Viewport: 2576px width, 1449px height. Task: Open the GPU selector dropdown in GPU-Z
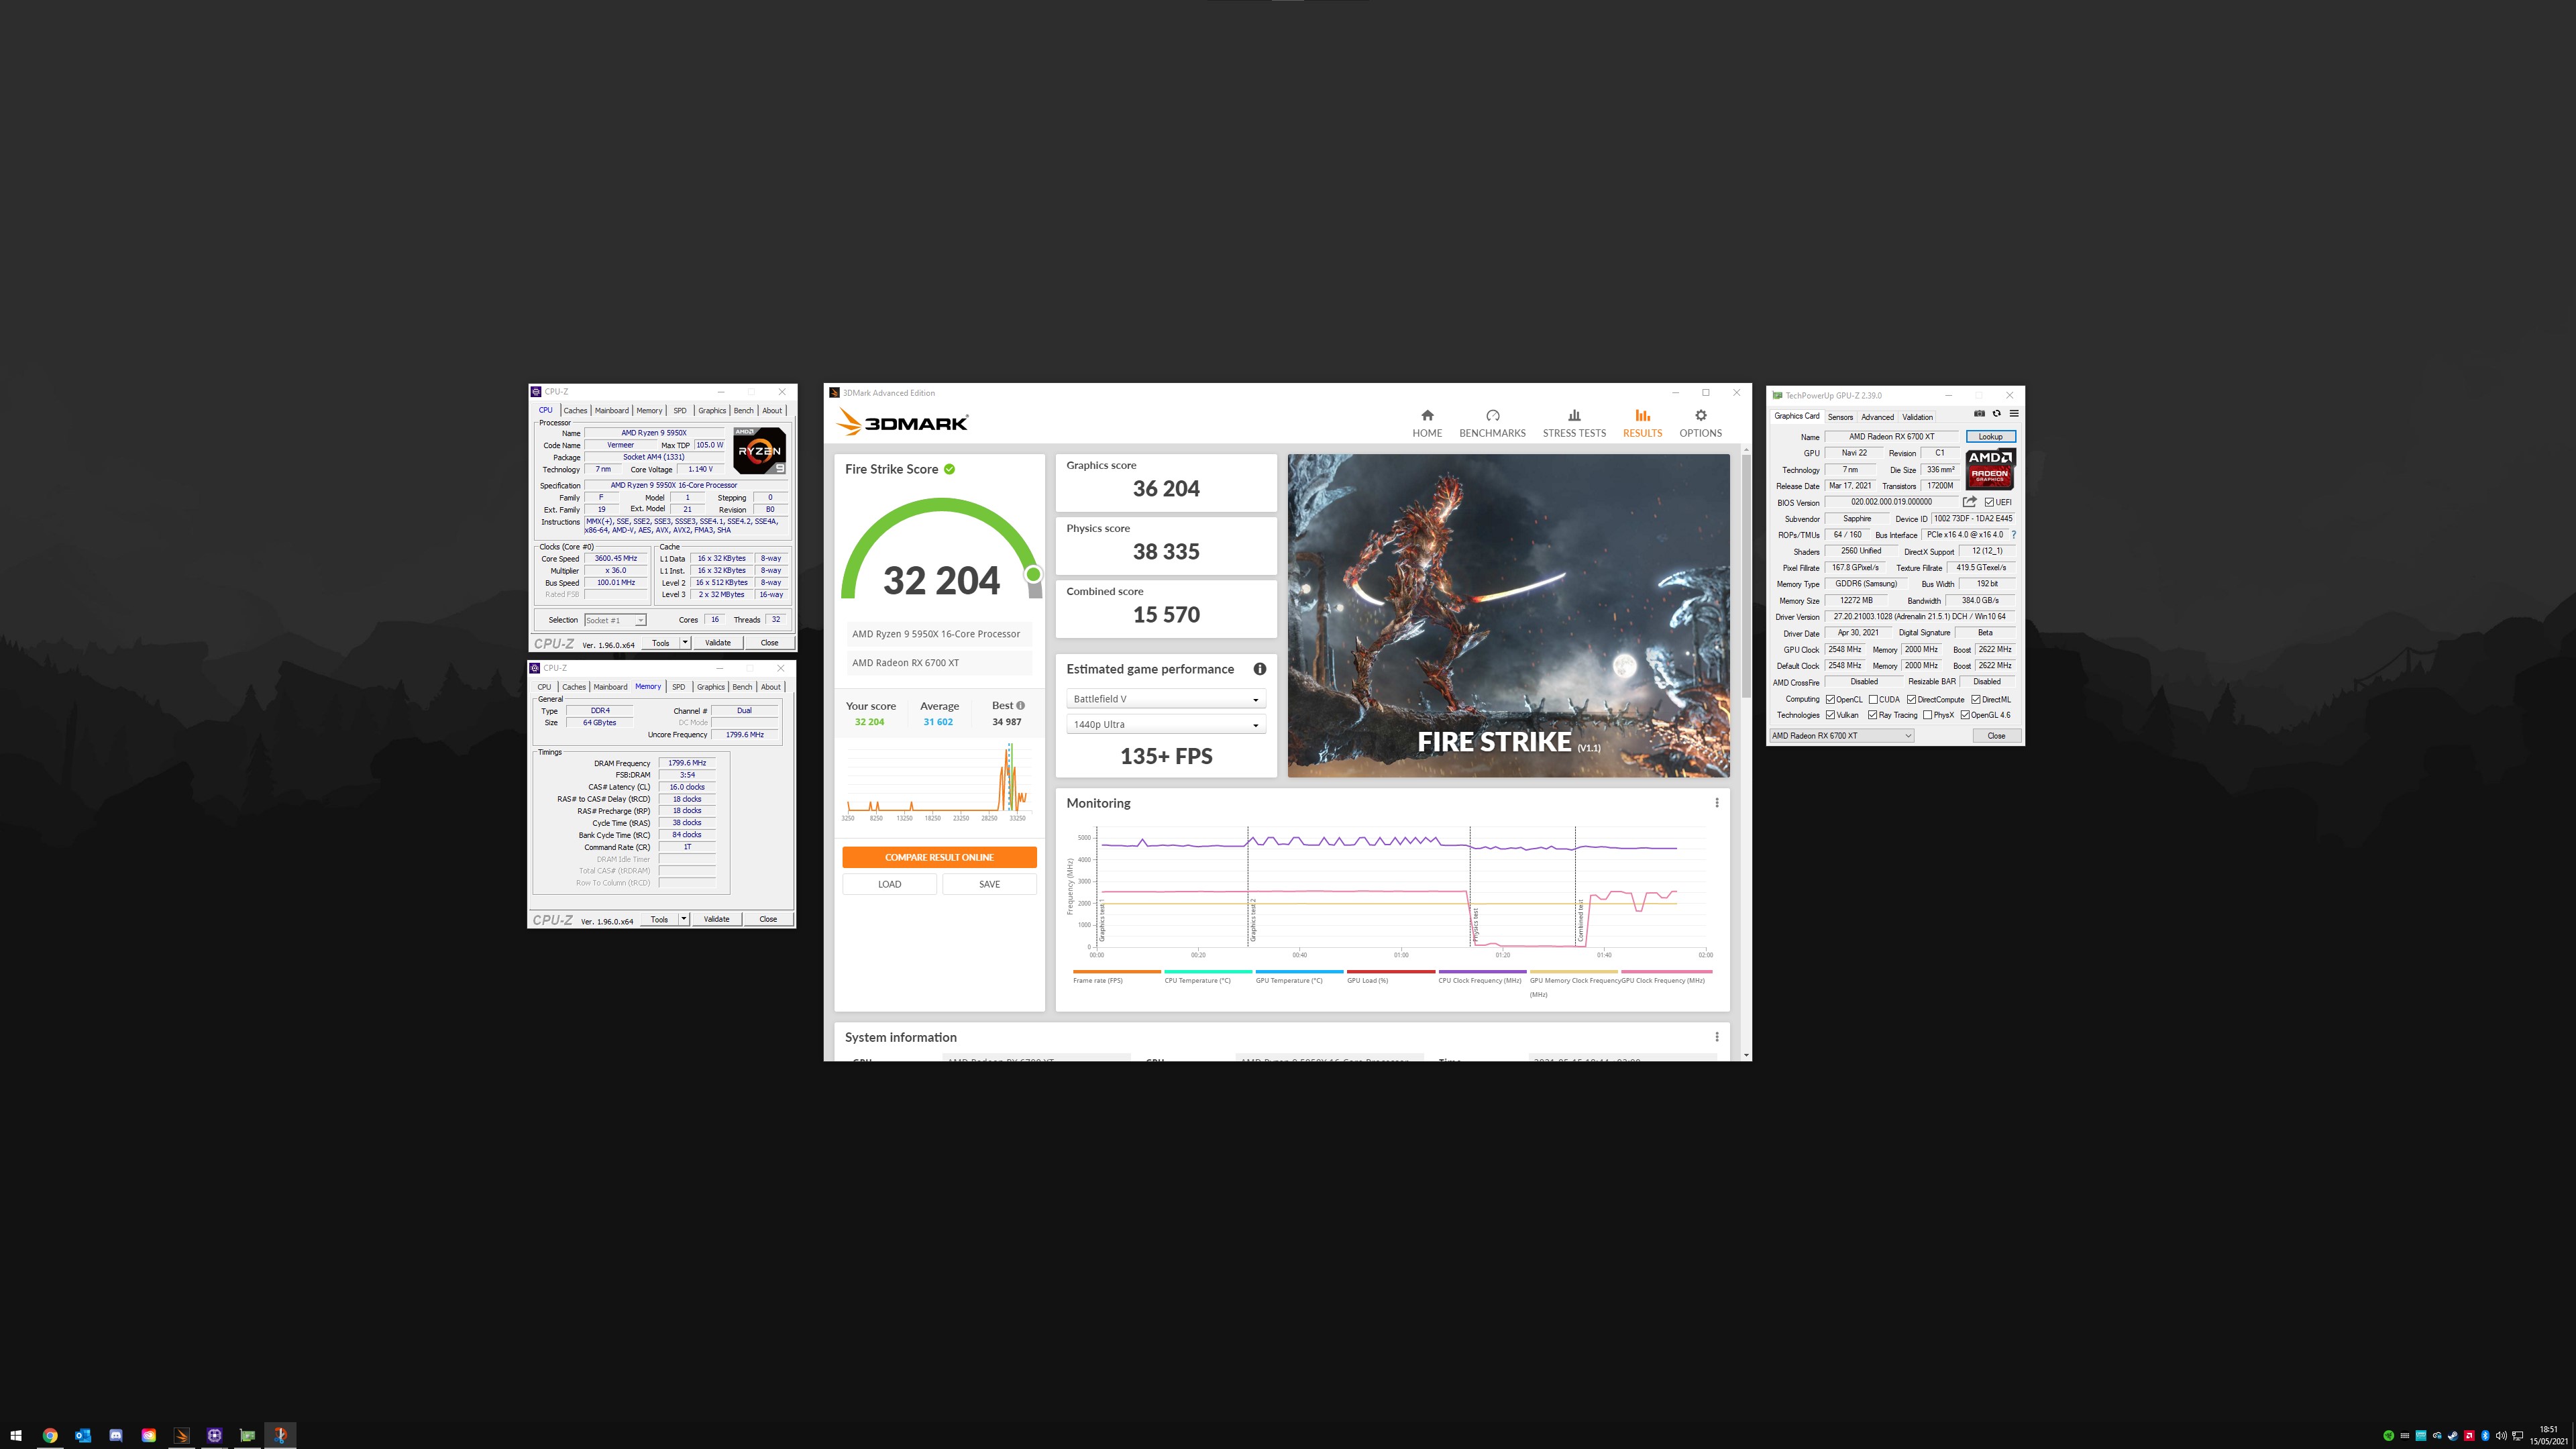[1841, 735]
